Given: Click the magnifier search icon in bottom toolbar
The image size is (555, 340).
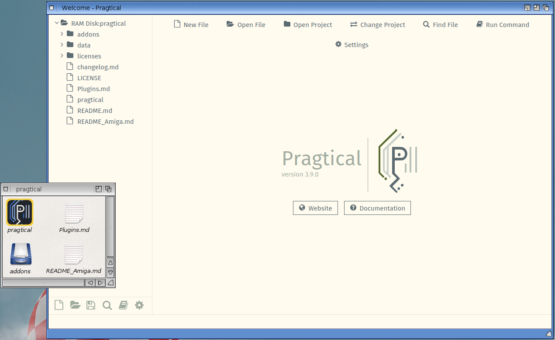Looking at the screenshot, I should 107,305.
